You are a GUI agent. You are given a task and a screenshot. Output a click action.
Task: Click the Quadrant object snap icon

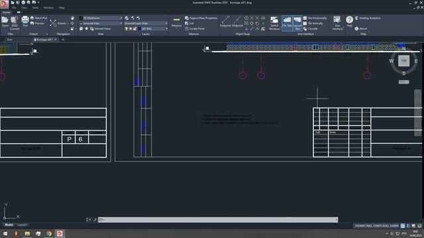point(252,24)
